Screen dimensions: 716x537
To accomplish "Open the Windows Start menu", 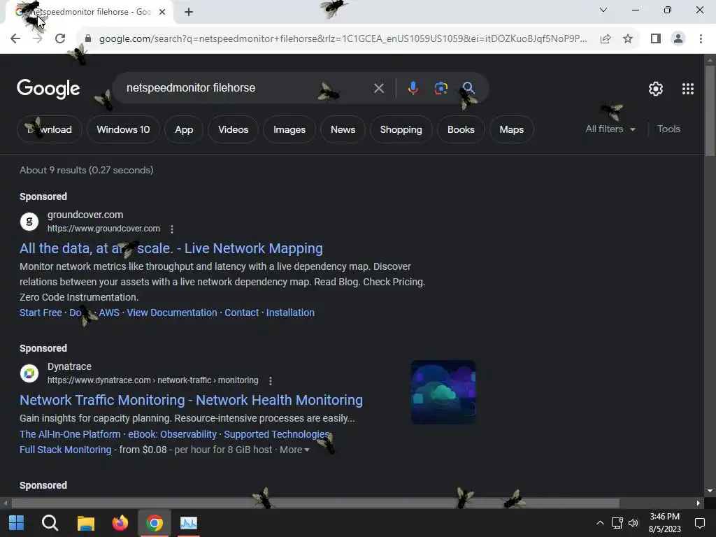I will coord(17,523).
